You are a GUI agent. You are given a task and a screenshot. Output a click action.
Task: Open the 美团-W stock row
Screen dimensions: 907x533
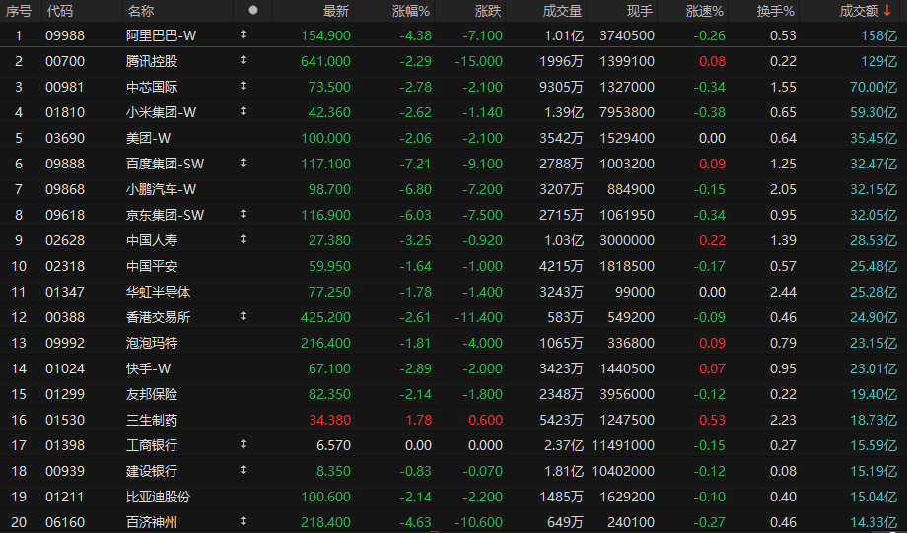453,138
